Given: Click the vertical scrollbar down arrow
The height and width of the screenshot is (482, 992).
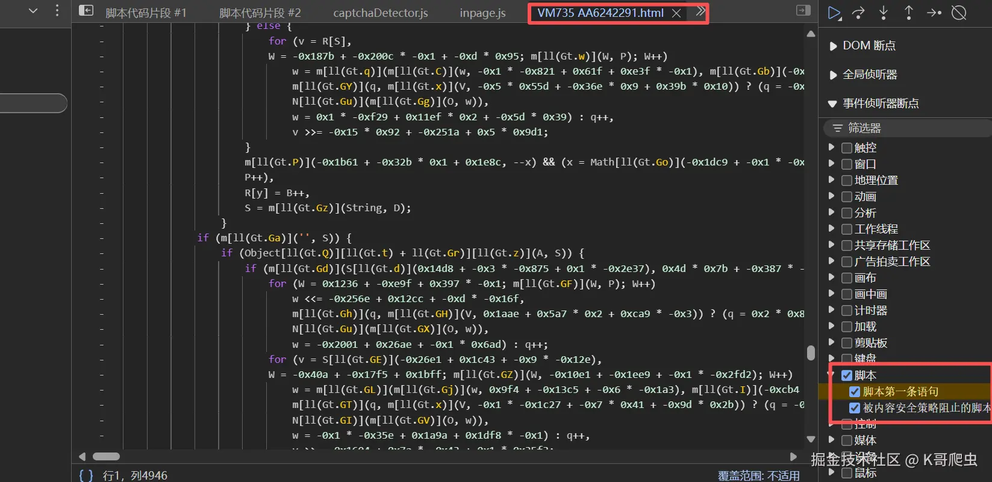Looking at the screenshot, I should (x=811, y=439).
